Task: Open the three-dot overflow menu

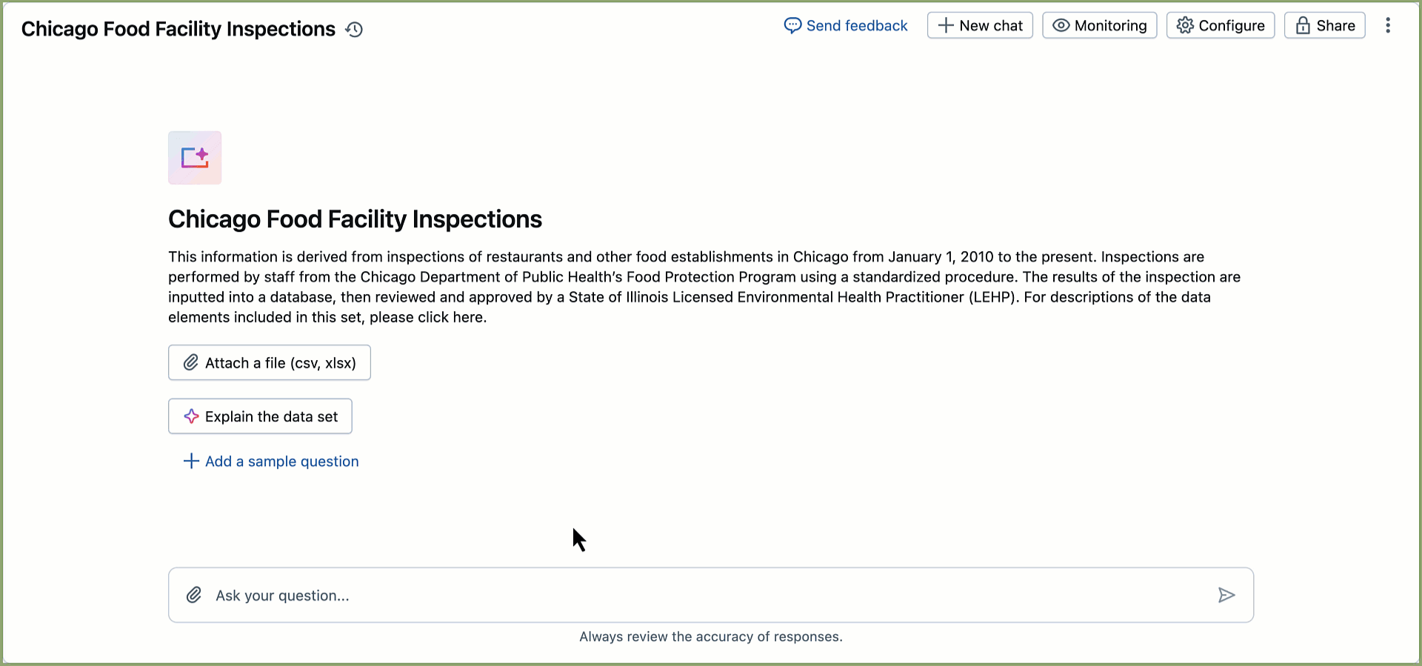Action: (1388, 26)
